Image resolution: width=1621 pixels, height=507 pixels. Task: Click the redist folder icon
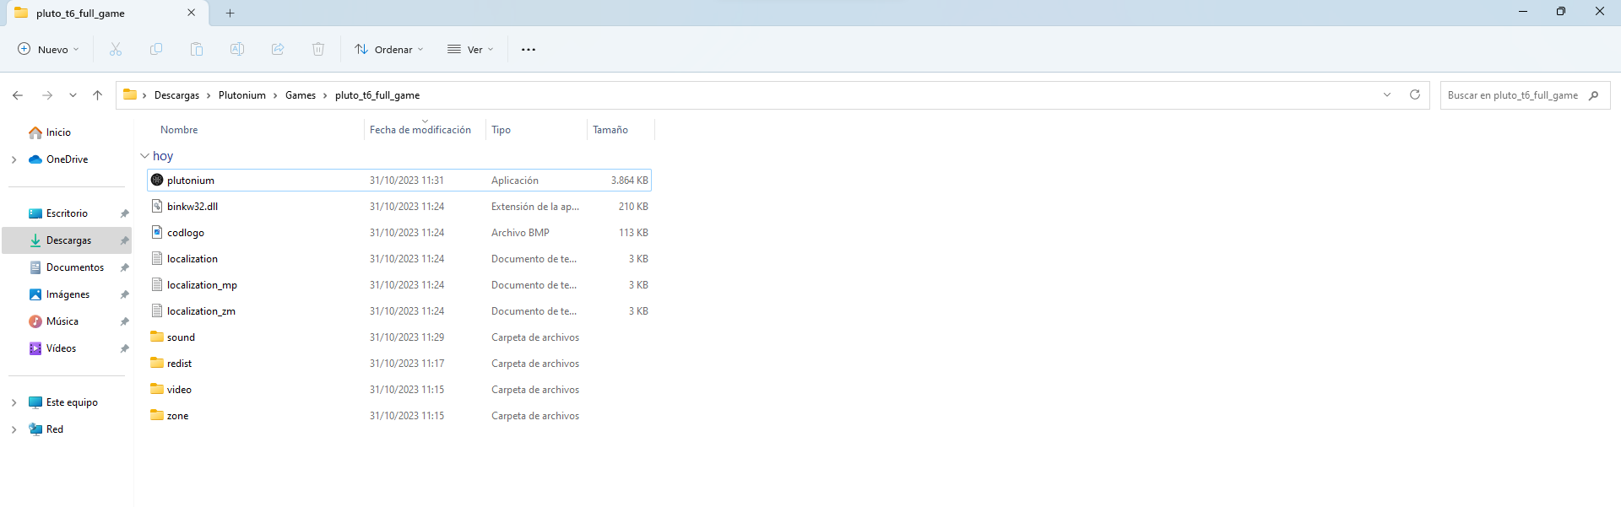click(x=157, y=363)
